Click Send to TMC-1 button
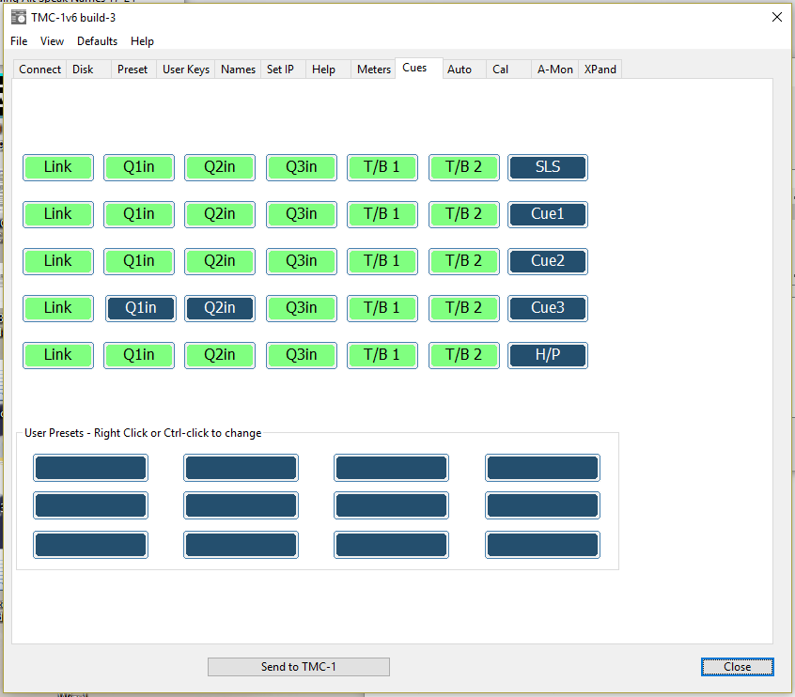 point(299,667)
